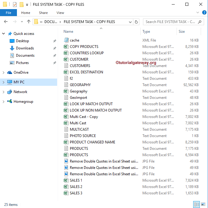Select the CUSTOMER Excel file icon
The width and height of the screenshot is (208, 208).
pos(66,59)
